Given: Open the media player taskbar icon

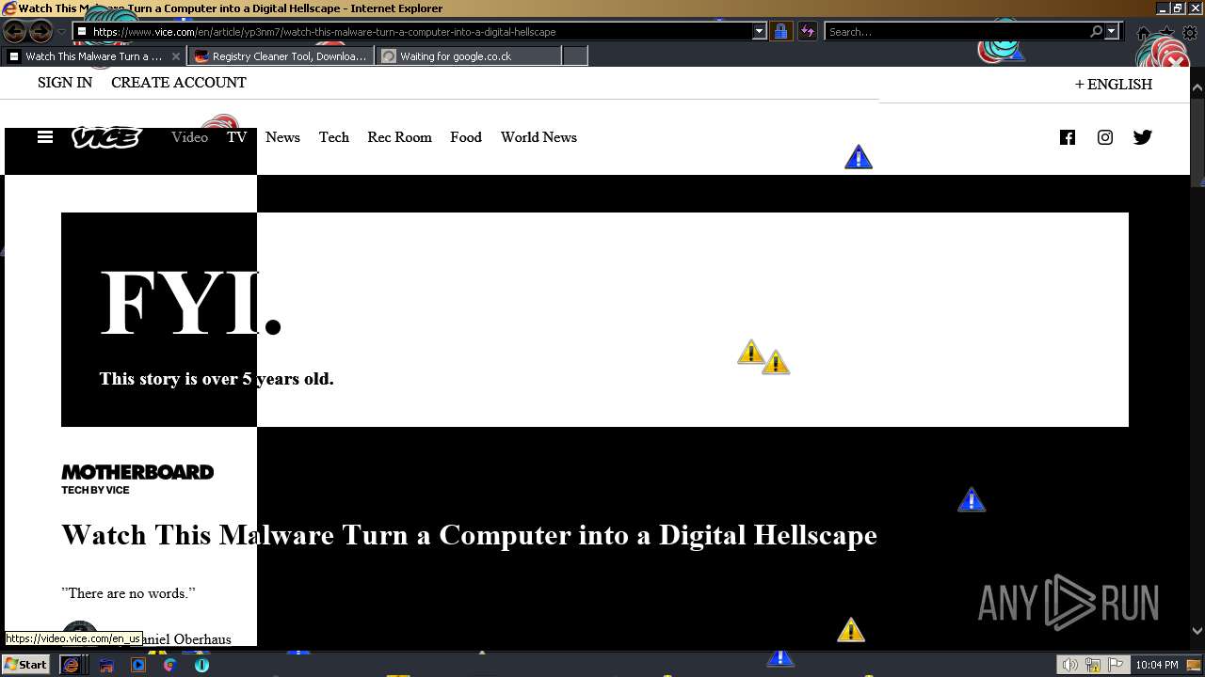Looking at the screenshot, I should (138, 665).
